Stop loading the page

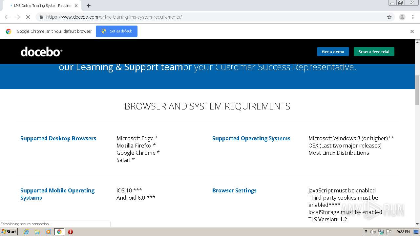28,17
